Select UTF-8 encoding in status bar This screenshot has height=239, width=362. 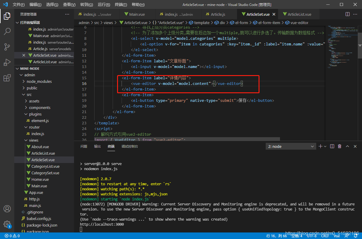(311, 236)
